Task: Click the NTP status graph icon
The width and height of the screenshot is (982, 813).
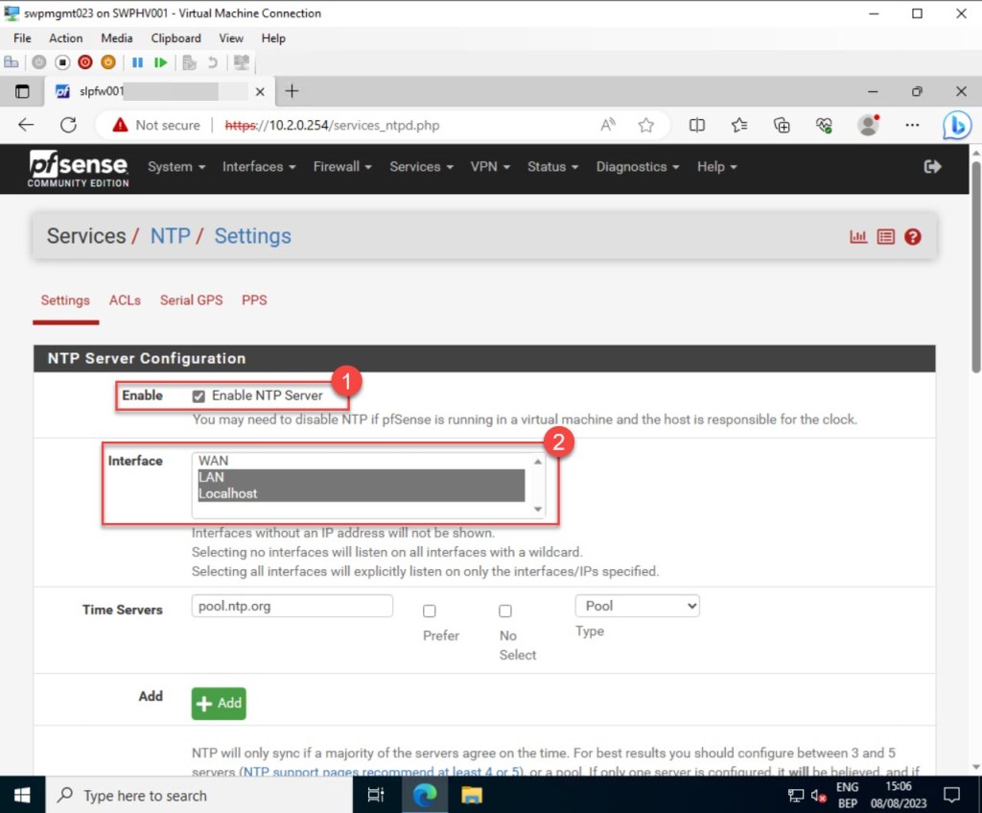Action: click(858, 236)
